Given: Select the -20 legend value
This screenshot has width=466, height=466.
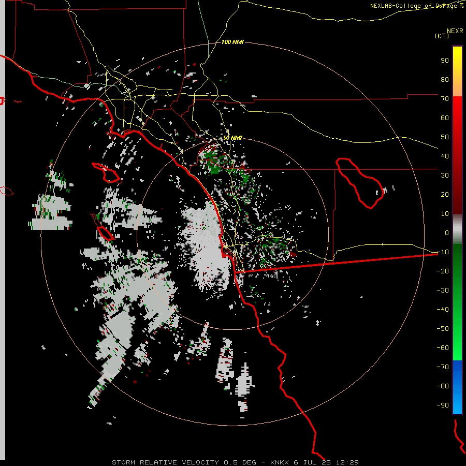Looking at the screenshot, I should (x=443, y=271).
